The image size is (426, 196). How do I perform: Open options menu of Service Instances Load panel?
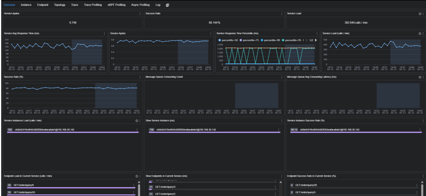(x=140, y=121)
